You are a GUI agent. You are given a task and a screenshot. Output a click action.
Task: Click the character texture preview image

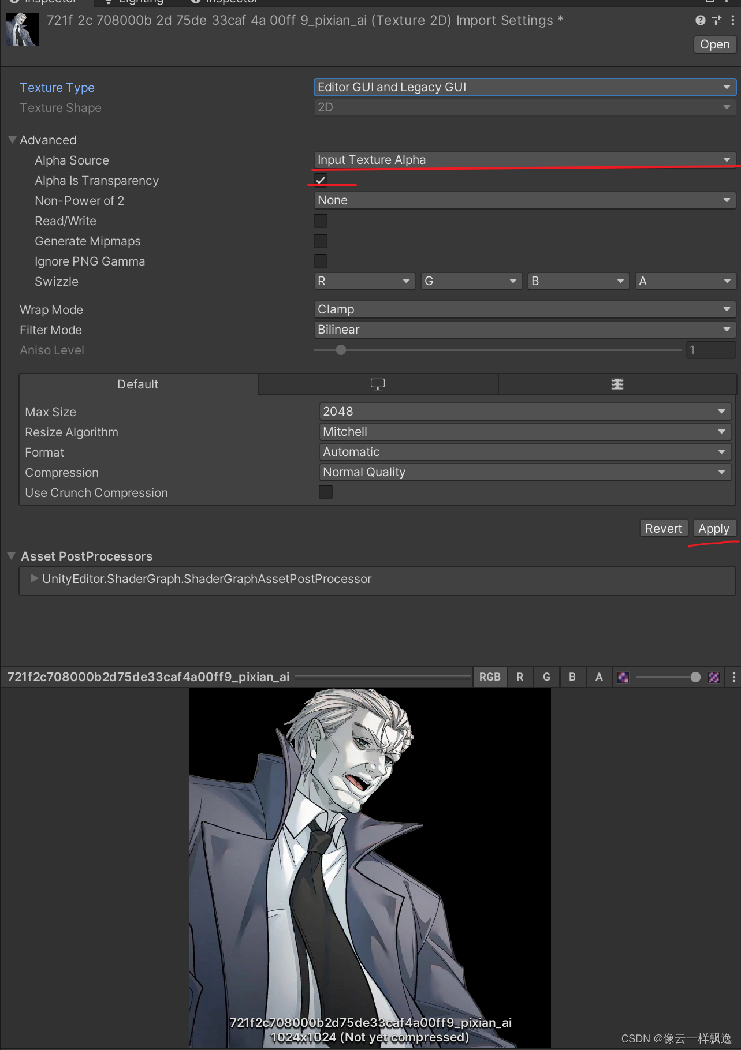coord(370,868)
